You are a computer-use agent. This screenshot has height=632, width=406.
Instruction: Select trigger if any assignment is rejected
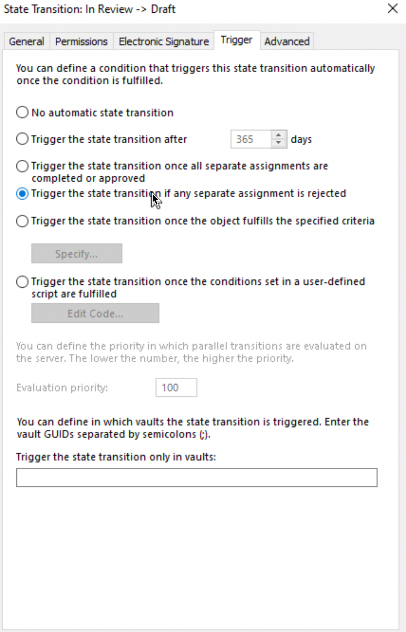[x=22, y=194]
